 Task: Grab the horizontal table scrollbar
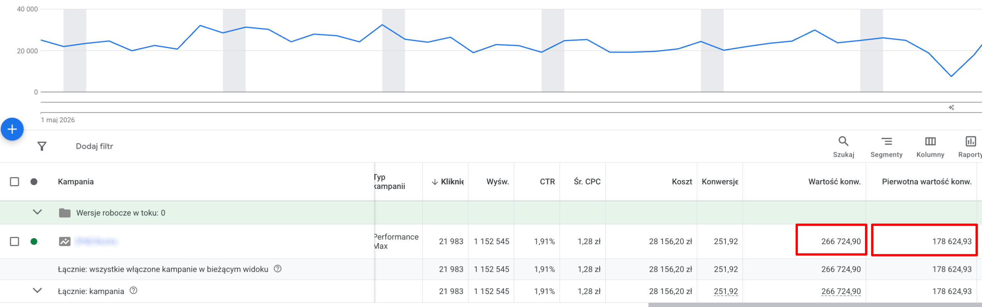click(815, 305)
